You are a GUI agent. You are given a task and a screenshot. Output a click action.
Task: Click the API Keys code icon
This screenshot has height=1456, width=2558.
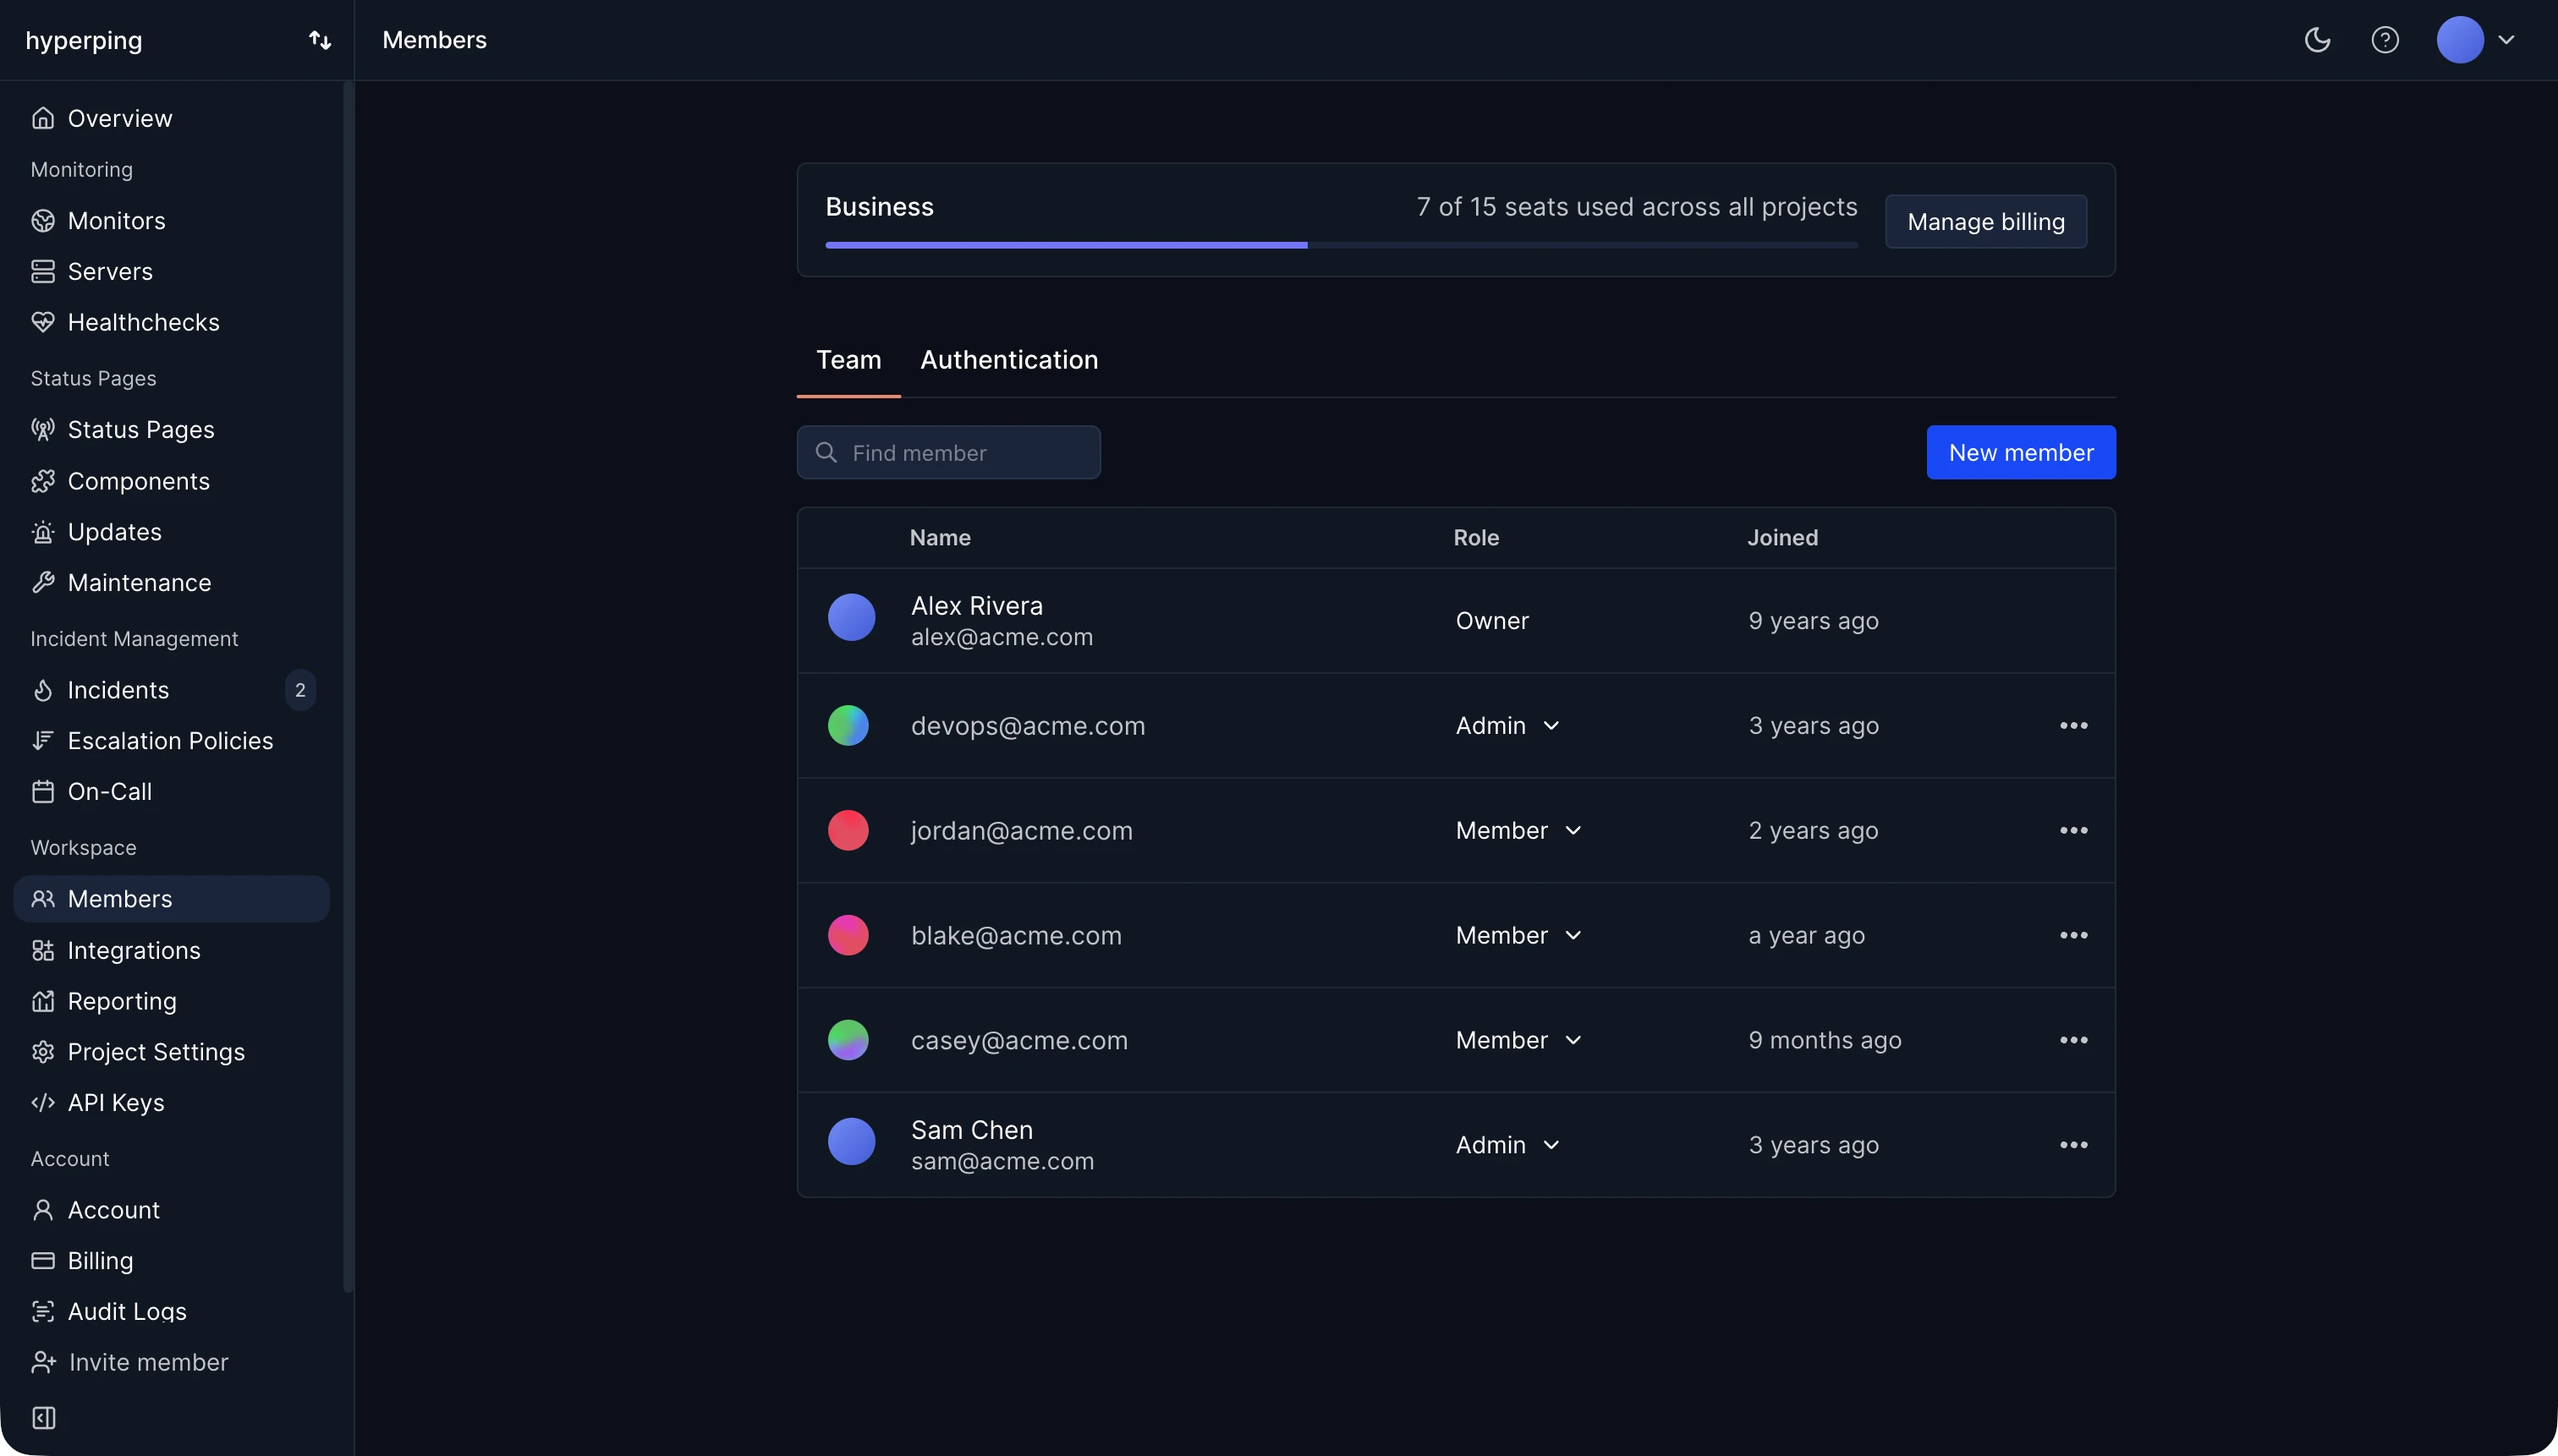(43, 1102)
